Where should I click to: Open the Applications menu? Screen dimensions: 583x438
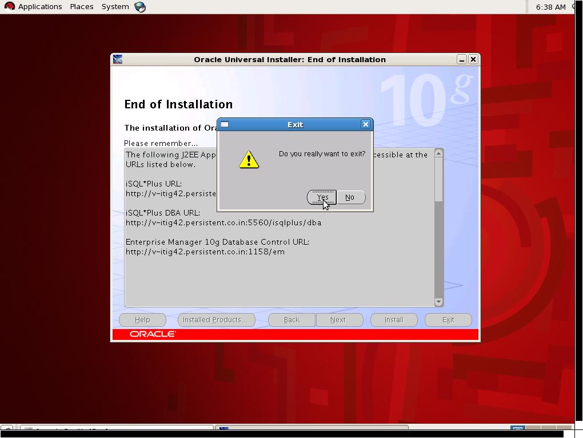coord(40,7)
